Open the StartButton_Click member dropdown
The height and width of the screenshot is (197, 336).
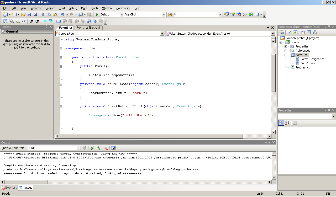(273, 34)
